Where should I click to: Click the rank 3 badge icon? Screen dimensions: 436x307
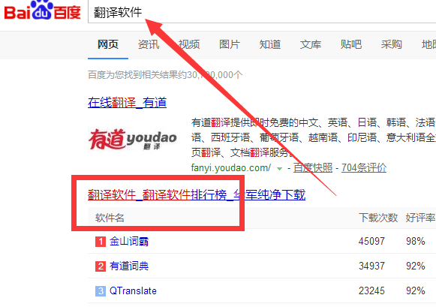[101, 291]
